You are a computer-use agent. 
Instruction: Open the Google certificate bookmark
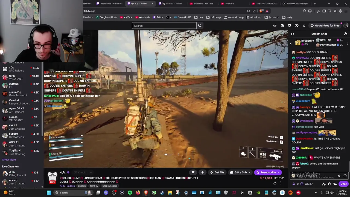[x=106, y=17]
